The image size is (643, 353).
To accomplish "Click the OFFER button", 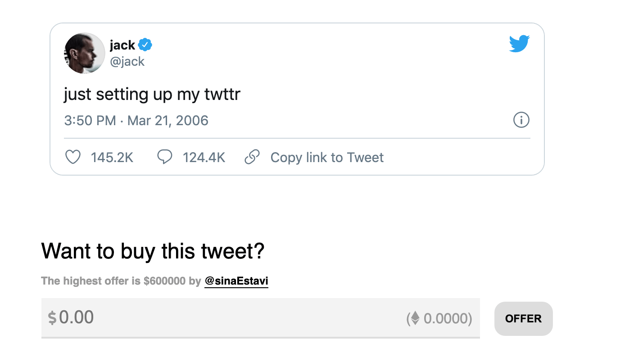I will [x=523, y=318].
